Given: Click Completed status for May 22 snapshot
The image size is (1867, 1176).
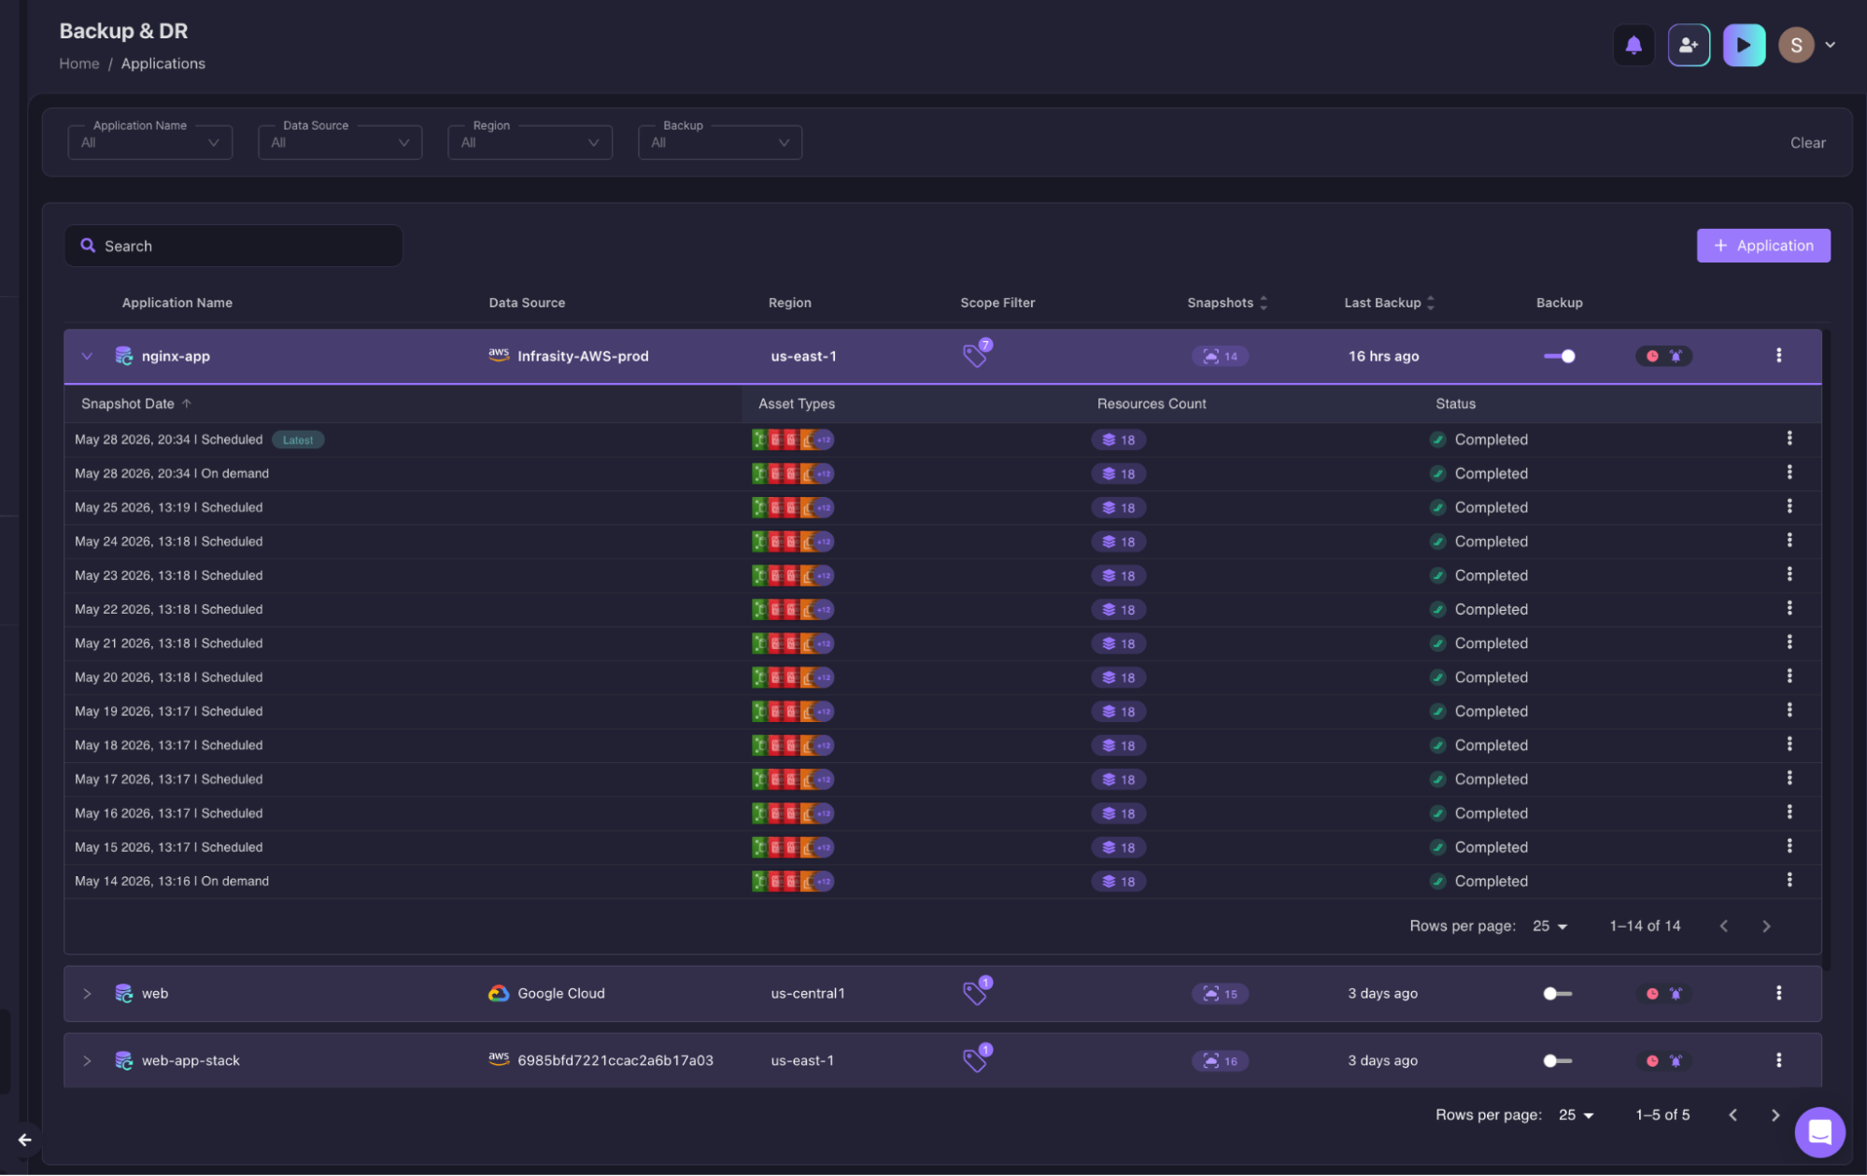Looking at the screenshot, I should point(1479,609).
